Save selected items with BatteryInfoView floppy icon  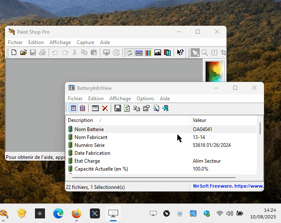click(117, 108)
